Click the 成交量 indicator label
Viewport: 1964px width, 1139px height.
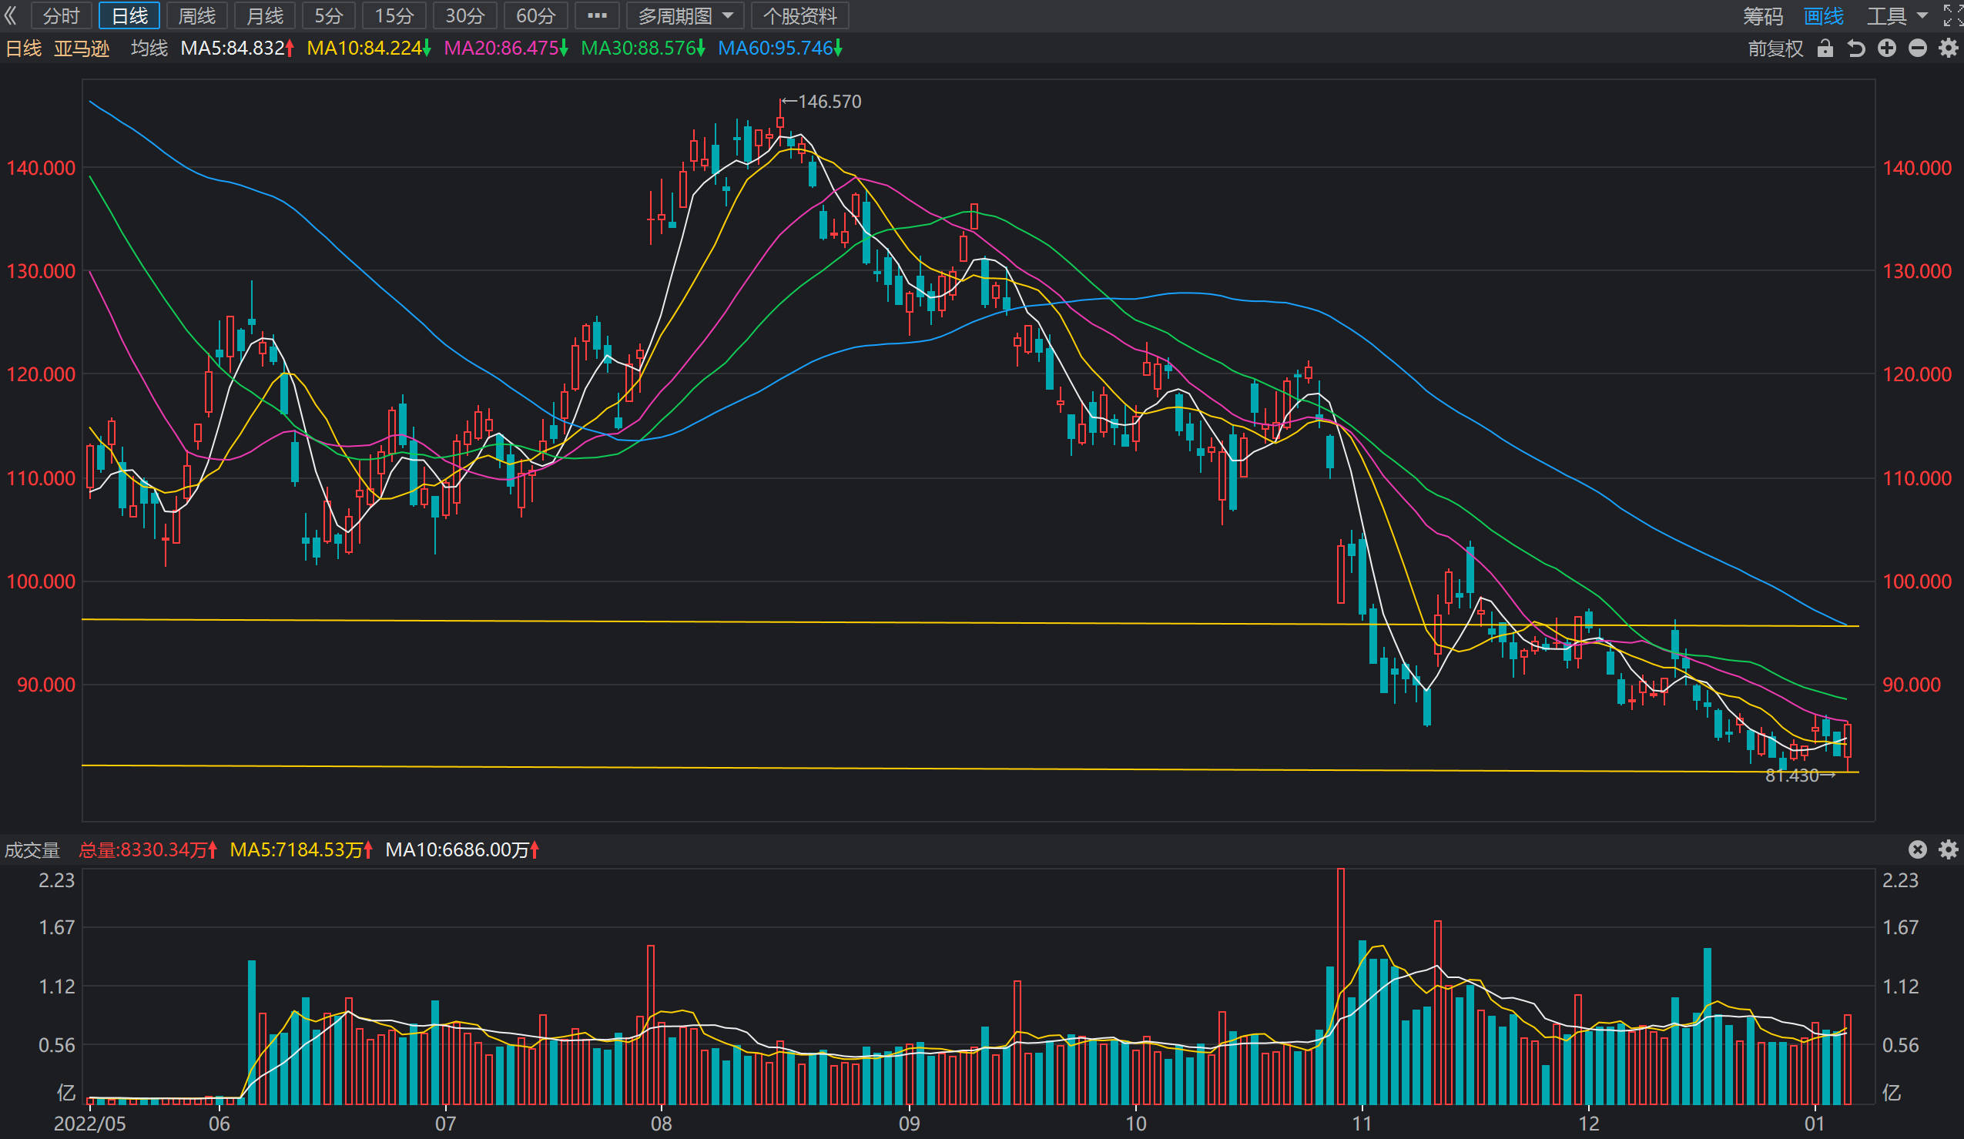click(x=32, y=850)
